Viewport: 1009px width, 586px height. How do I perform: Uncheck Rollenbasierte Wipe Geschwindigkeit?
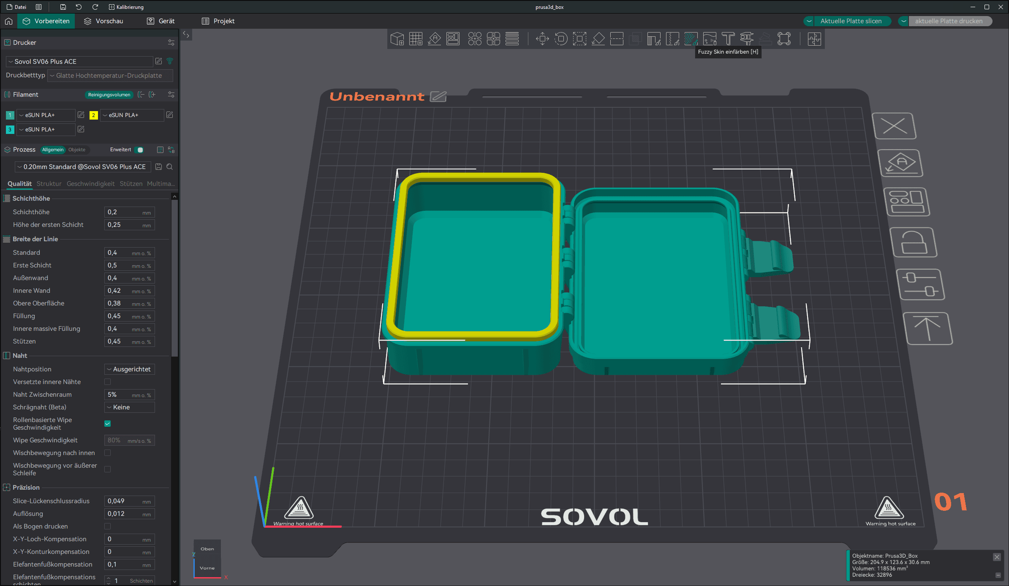(108, 424)
